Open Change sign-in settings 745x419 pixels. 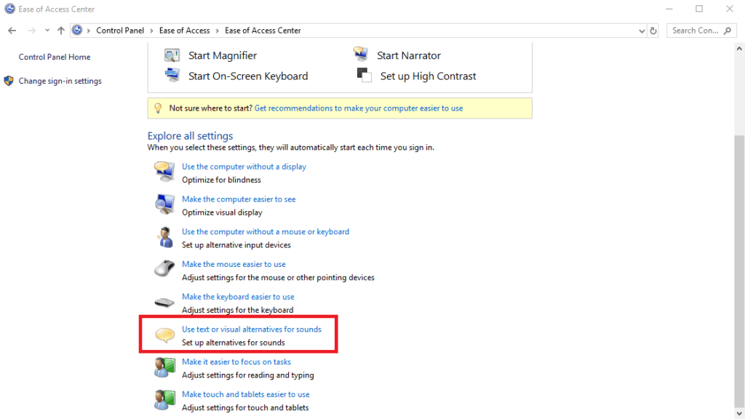(x=60, y=81)
